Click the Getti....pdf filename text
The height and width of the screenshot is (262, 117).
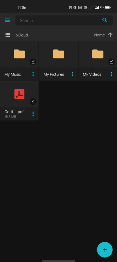pos(14,112)
